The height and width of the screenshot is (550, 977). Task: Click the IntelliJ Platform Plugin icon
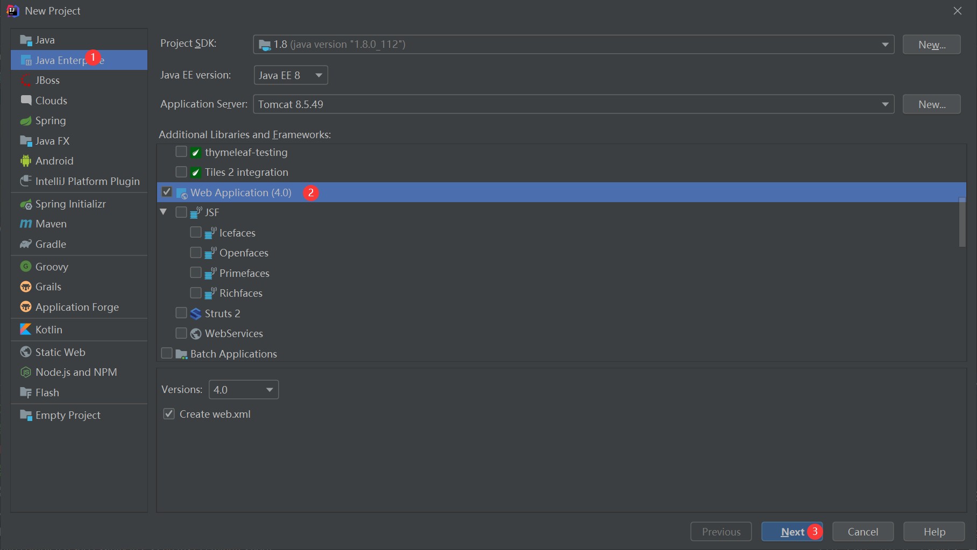click(x=26, y=181)
